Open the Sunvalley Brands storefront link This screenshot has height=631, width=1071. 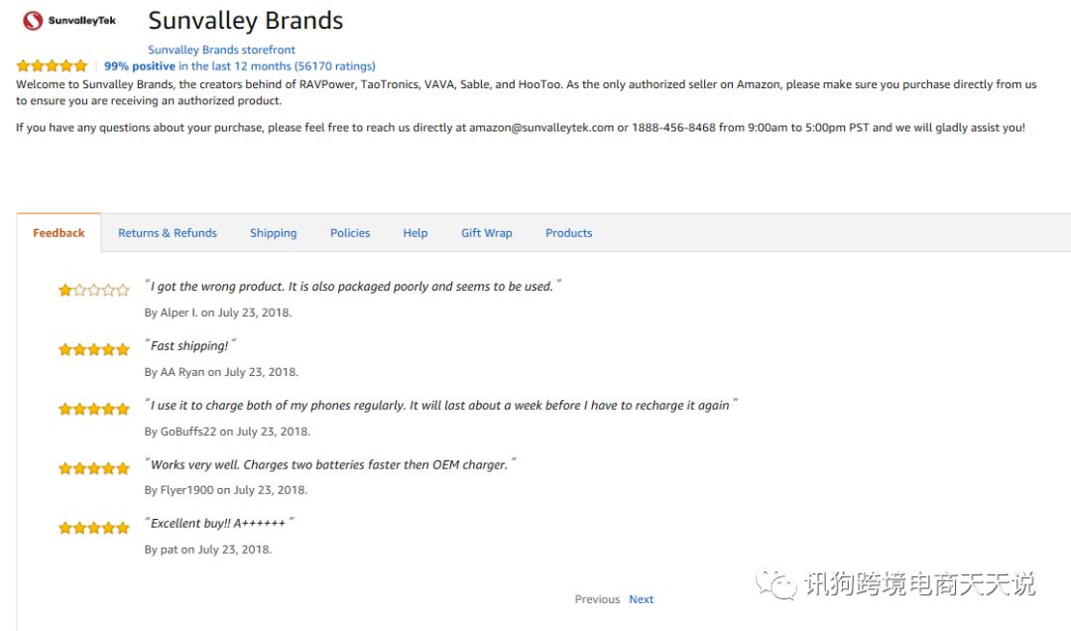tap(221, 50)
